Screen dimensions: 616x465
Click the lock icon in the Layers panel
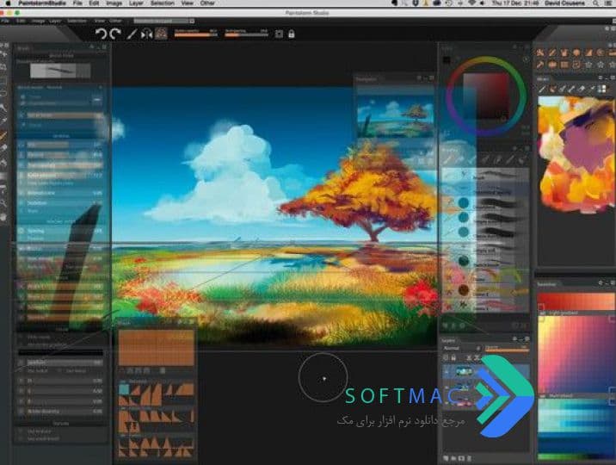[453, 357]
